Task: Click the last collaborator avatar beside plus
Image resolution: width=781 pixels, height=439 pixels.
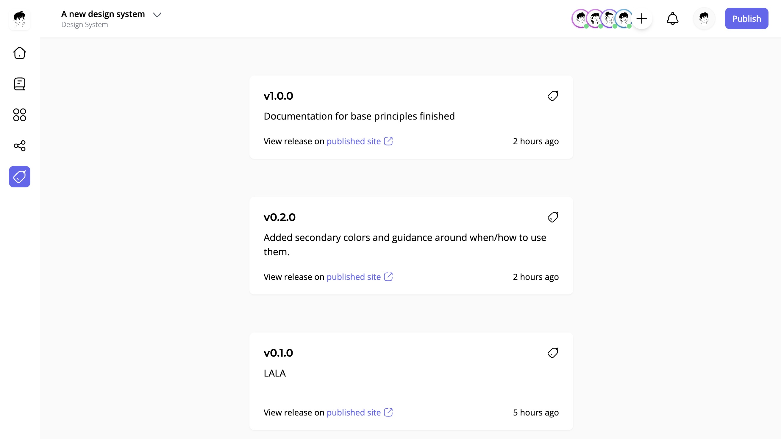Action: [624, 18]
